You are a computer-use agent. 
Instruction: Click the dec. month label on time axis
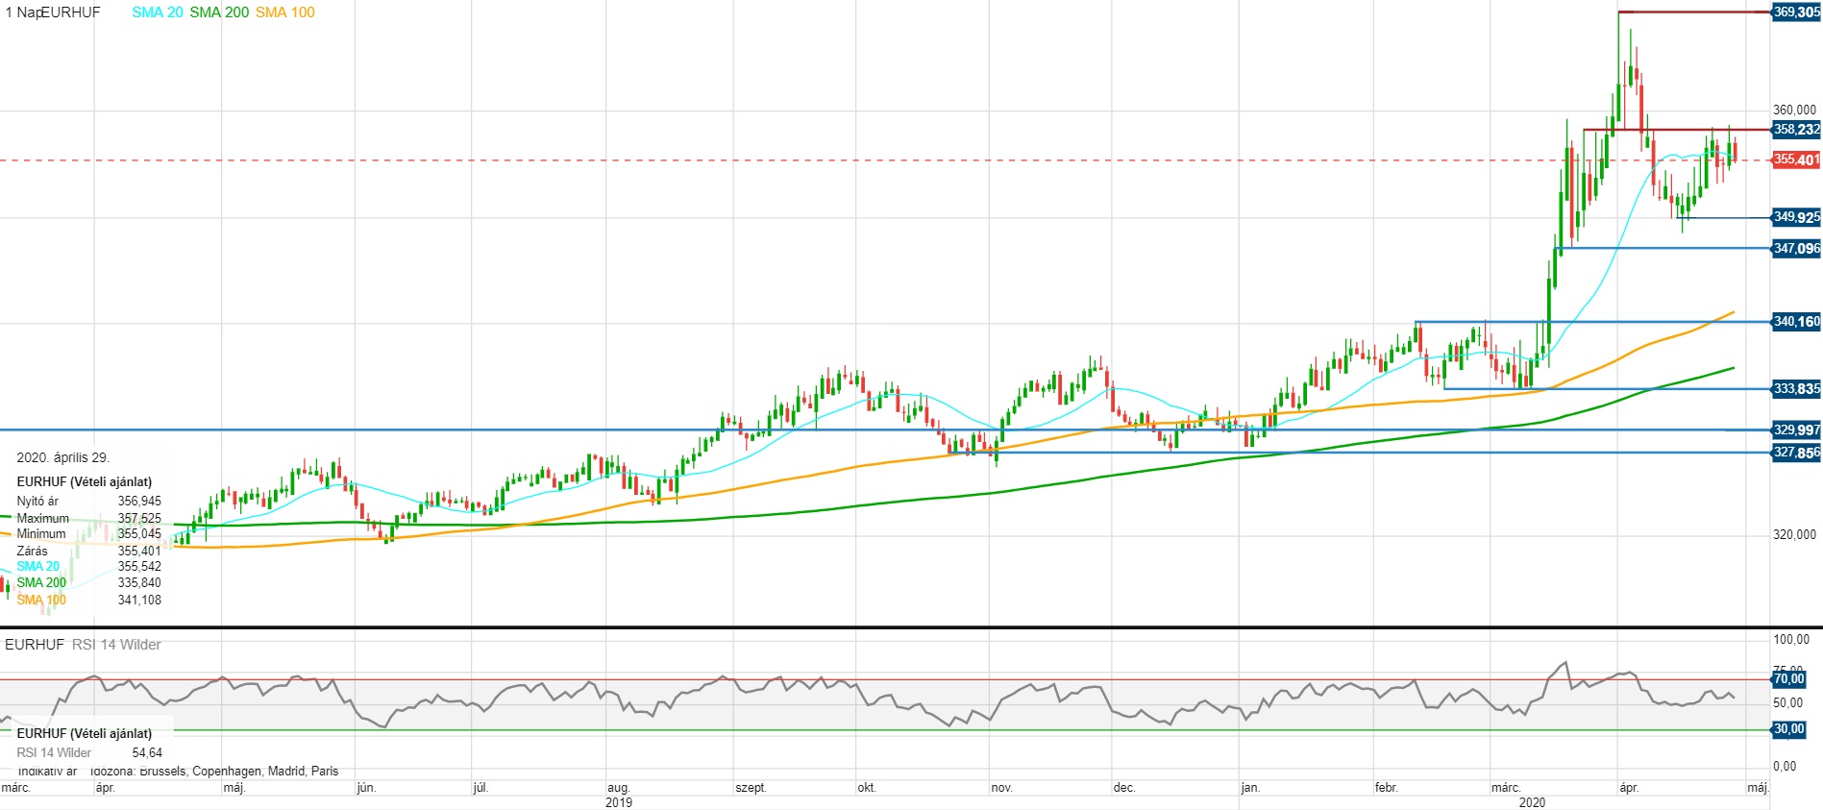(x=1124, y=788)
